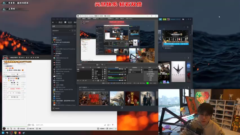Toggle the YY speaker icon in bottom bar
The width and height of the screenshot is (240, 135).
8,129
